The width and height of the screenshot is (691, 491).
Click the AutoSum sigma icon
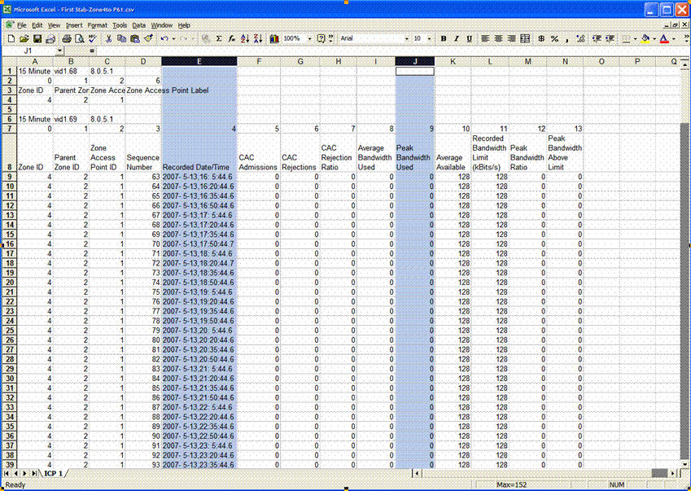click(x=219, y=39)
